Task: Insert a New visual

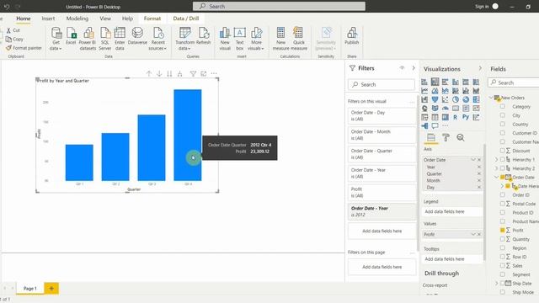Action: point(225,39)
